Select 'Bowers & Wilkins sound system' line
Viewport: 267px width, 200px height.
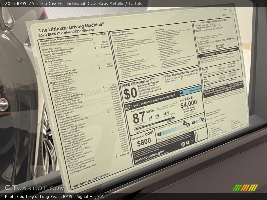pos(78,143)
